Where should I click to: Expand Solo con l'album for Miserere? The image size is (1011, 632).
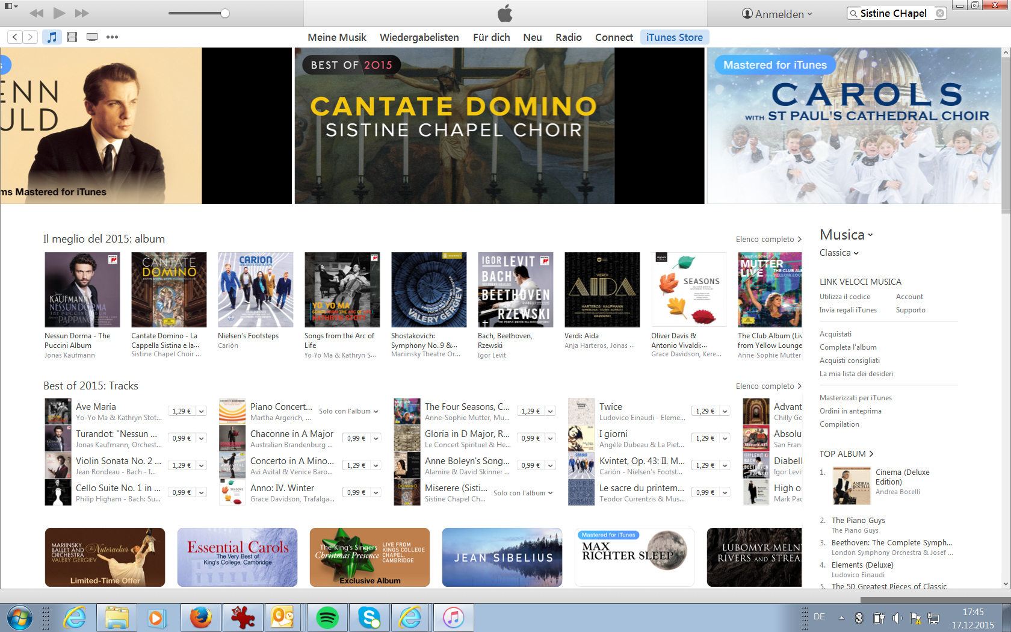pyautogui.click(x=523, y=493)
